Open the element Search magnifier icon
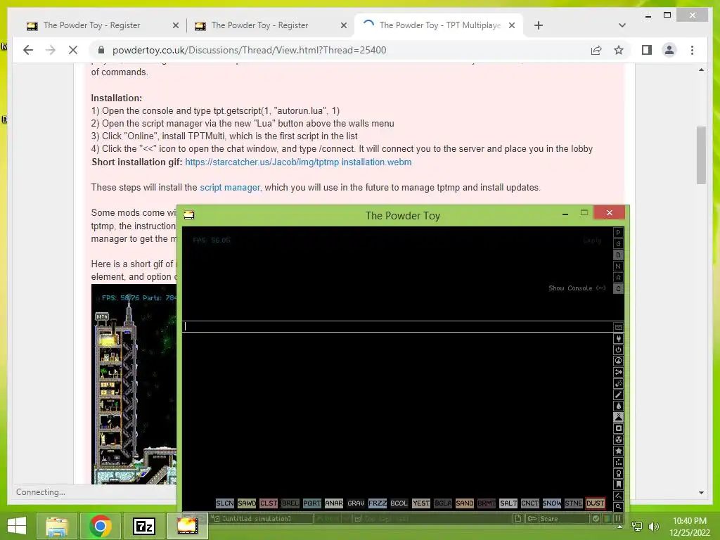 [x=619, y=507]
